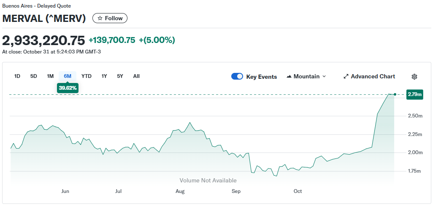The height and width of the screenshot is (206, 433).
Task: Click the mountain chart-type icon
Action: click(289, 77)
